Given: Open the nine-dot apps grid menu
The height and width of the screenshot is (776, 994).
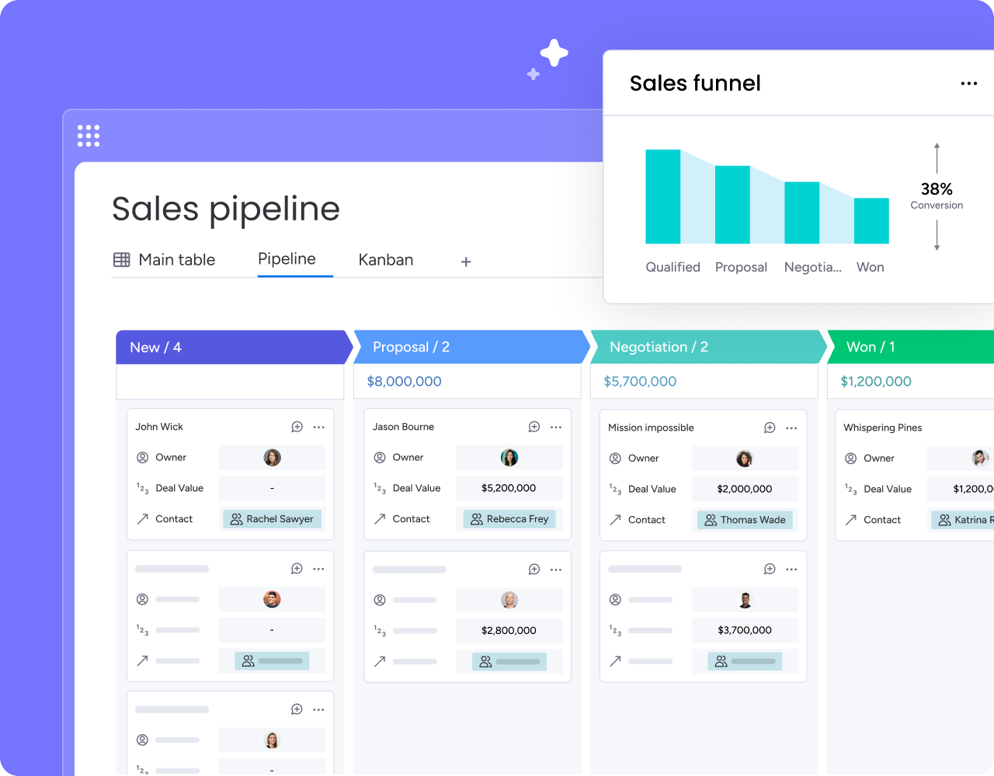Looking at the screenshot, I should point(89,135).
